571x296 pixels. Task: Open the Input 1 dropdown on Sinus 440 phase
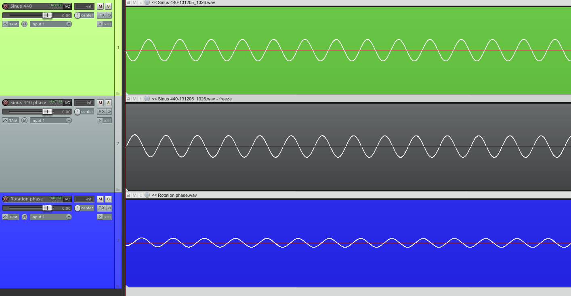pyautogui.click(x=51, y=121)
